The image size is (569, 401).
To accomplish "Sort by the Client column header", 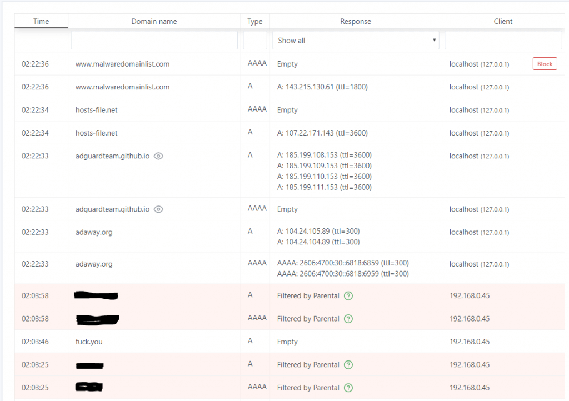I will [503, 22].
